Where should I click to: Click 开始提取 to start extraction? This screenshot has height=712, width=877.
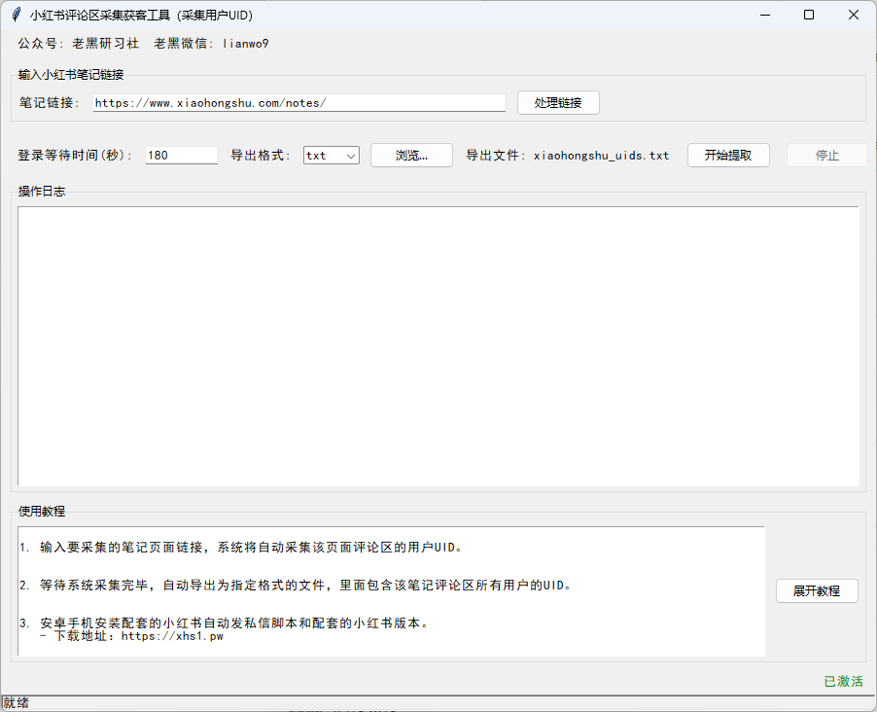[x=727, y=155]
